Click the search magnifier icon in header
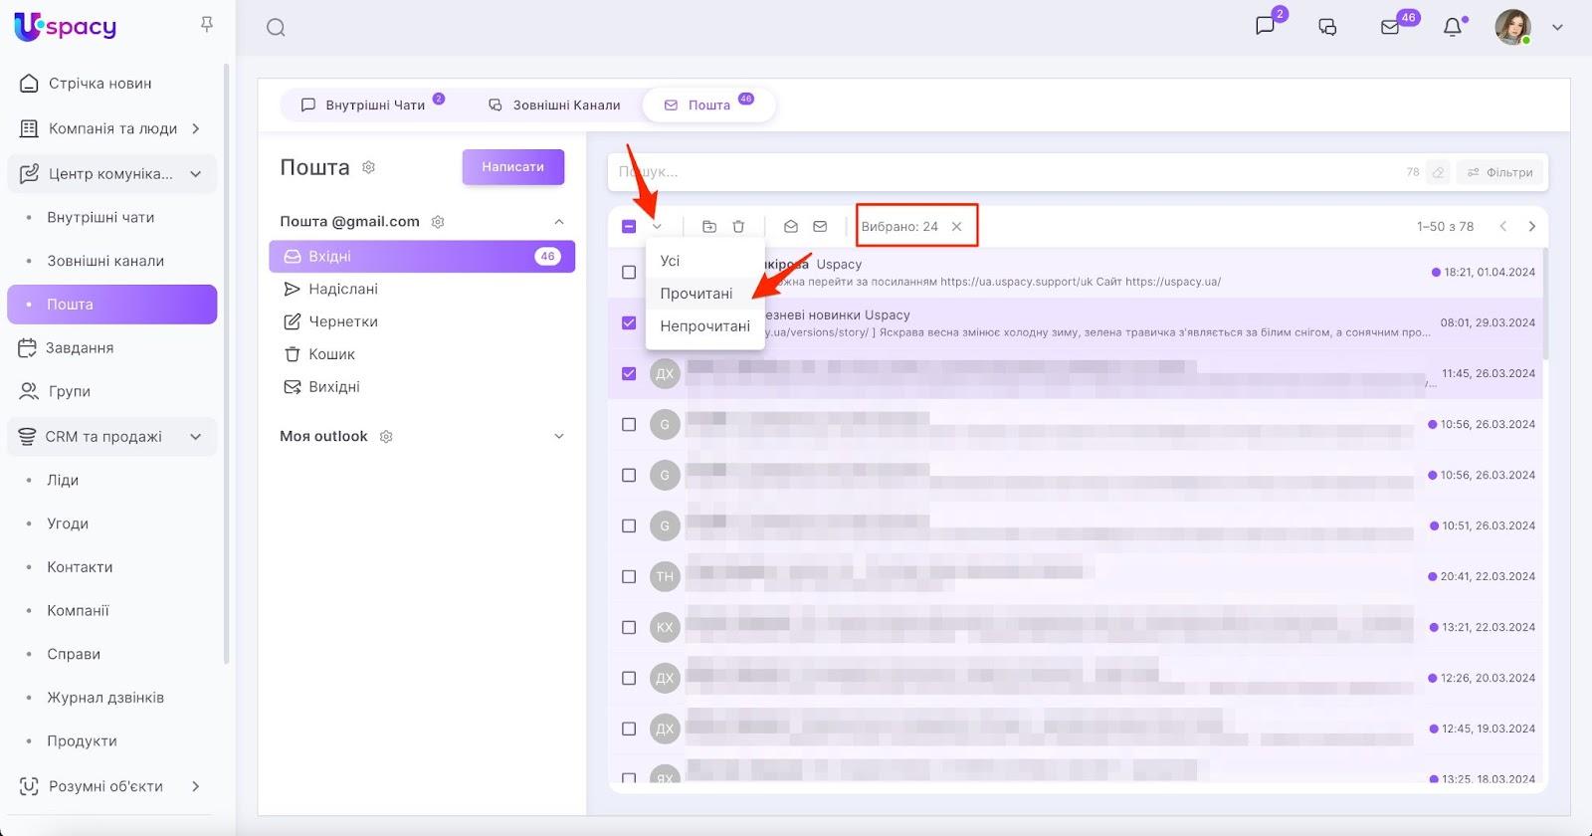1592x836 pixels. click(277, 28)
